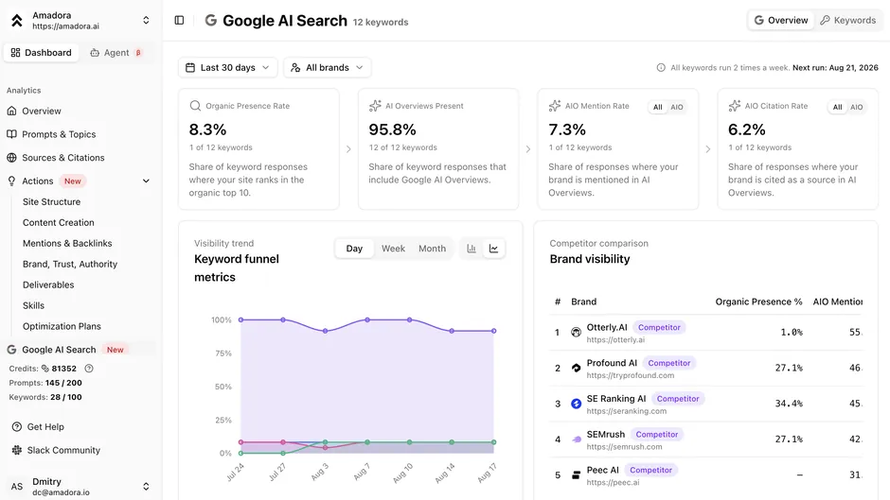Viewport: 890px width, 500px height.
Task: Open Site Structure
Action: tap(52, 202)
